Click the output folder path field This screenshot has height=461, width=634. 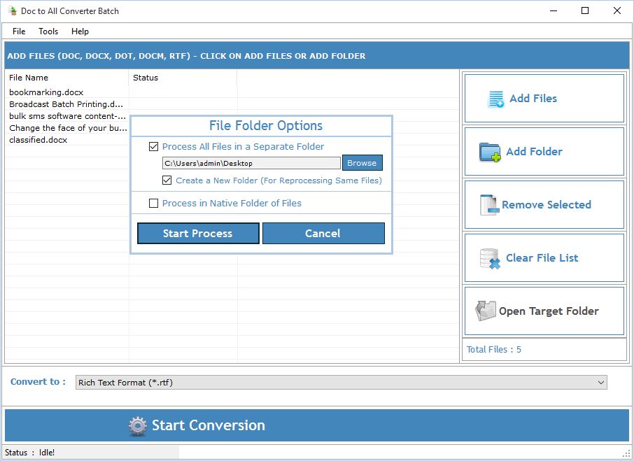pos(251,163)
